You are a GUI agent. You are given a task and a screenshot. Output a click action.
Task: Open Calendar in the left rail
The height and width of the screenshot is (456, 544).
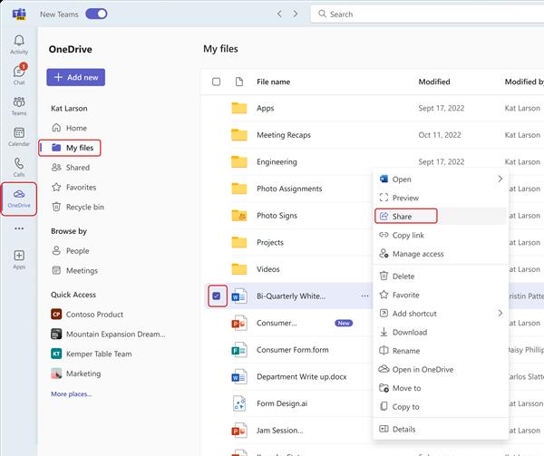[19, 136]
